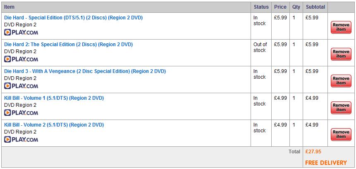Click the Status column header
Image resolution: width=356 pixels, height=169 pixels.
tap(261, 7)
